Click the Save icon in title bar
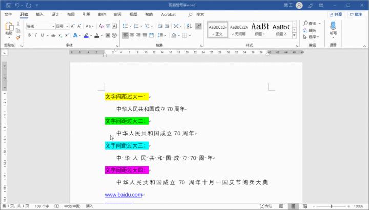The height and width of the screenshot is (210, 369). [9, 5]
